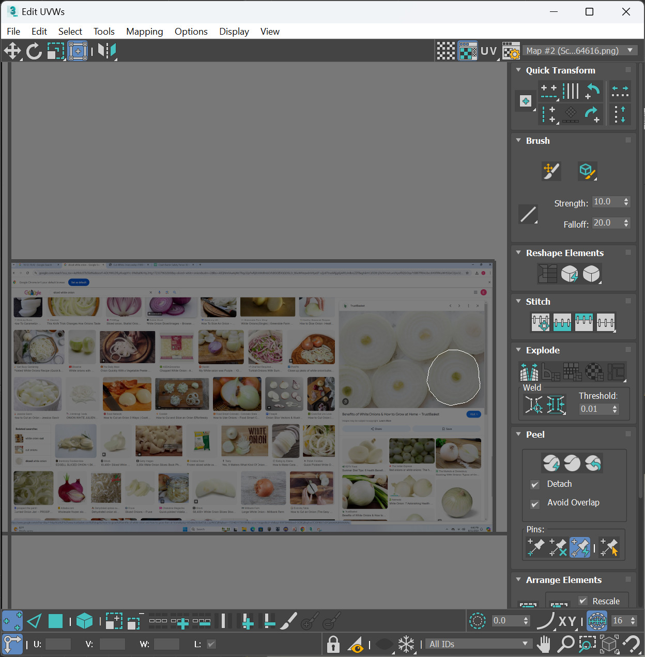Toggle the Auto Pin Moved Vertices icon
The width and height of the screenshot is (645, 657).
pyautogui.click(x=580, y=547)
